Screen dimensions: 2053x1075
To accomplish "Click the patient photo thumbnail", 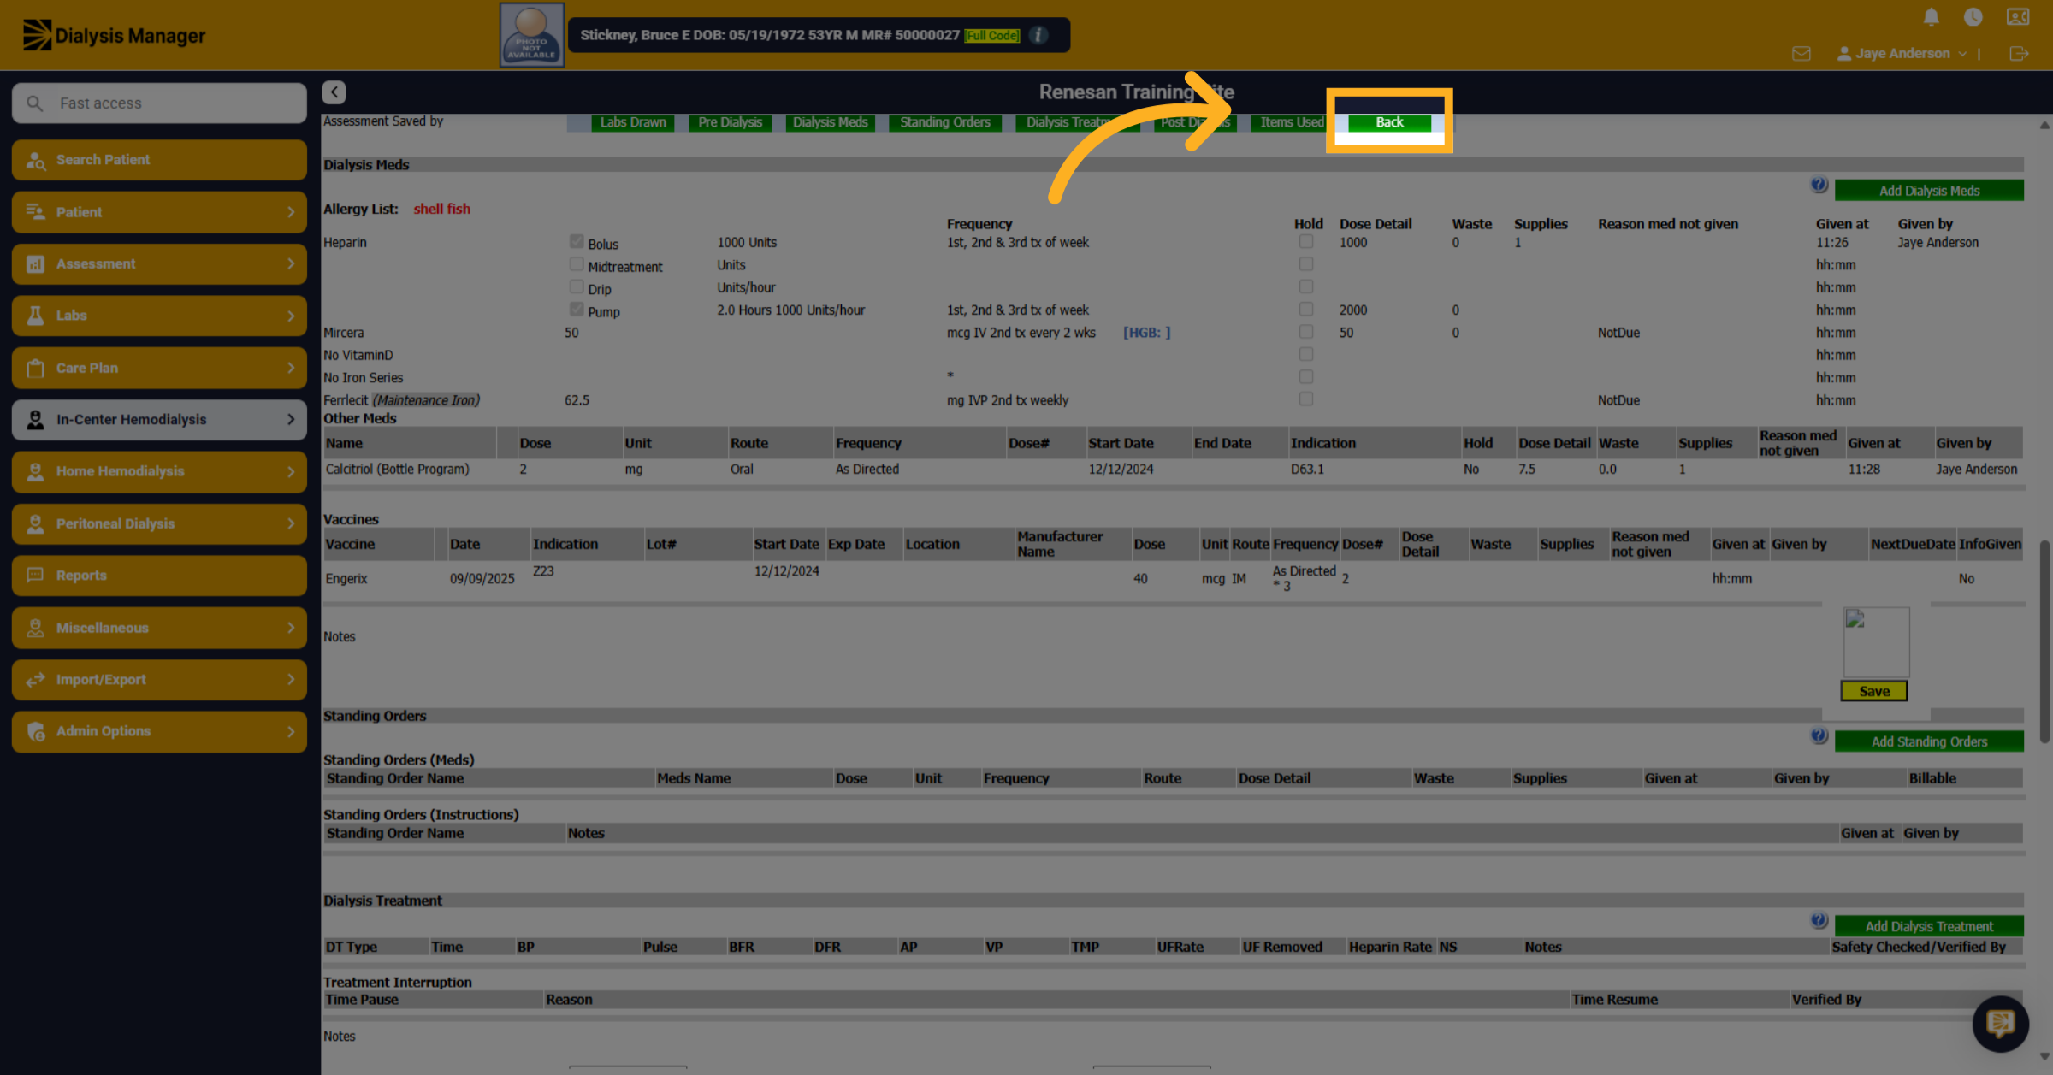I will pos(531,35).
